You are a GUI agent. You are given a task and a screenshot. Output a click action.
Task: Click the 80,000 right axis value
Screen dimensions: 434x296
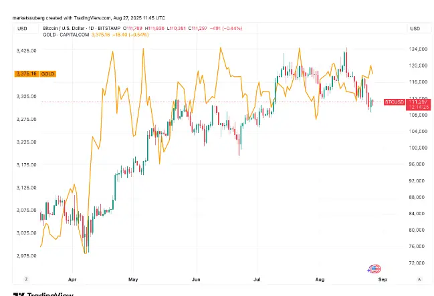click(x=417, y=230)
